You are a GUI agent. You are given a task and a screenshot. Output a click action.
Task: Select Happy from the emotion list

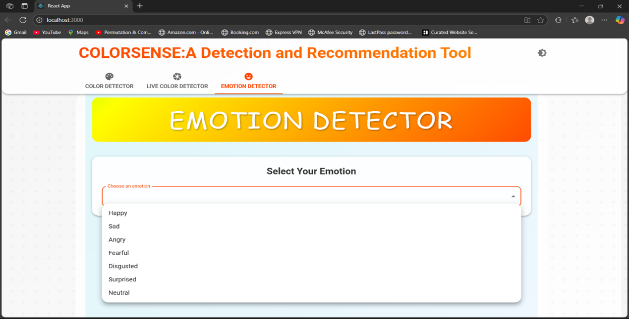click(x=118, y=213)
